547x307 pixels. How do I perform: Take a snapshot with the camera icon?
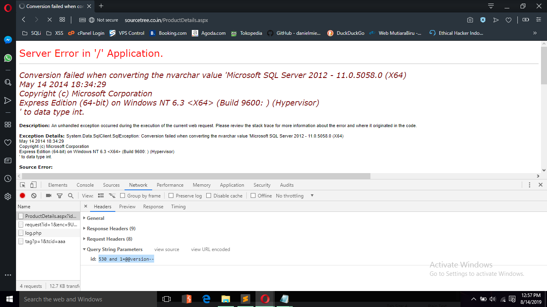470,20
